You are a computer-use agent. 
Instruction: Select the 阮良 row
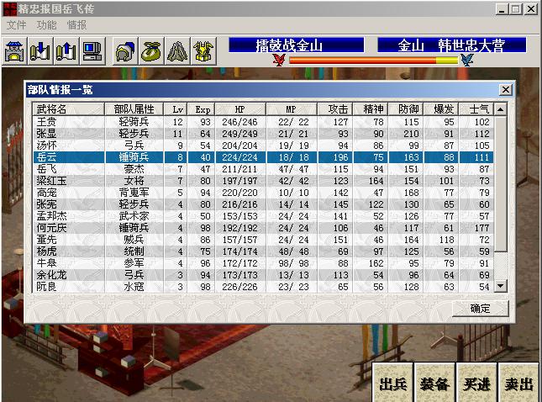click(263, 287)
